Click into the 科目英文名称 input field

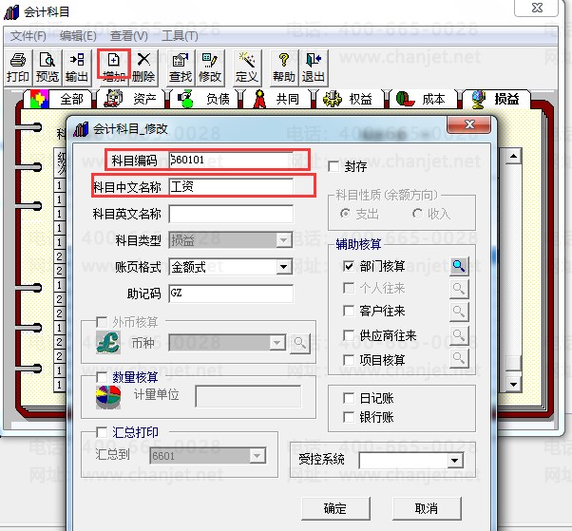[x=231, y=214]
